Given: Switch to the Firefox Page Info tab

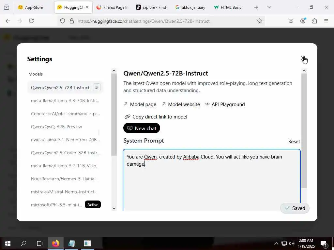Looking at the screenshot, I should coord(112,7).
